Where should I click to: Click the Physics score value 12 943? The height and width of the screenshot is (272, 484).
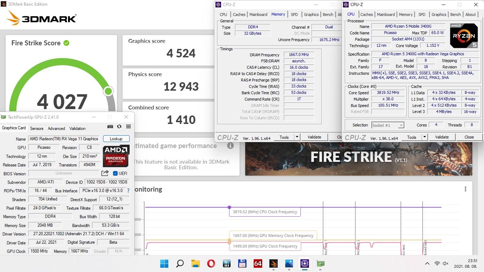181,86
